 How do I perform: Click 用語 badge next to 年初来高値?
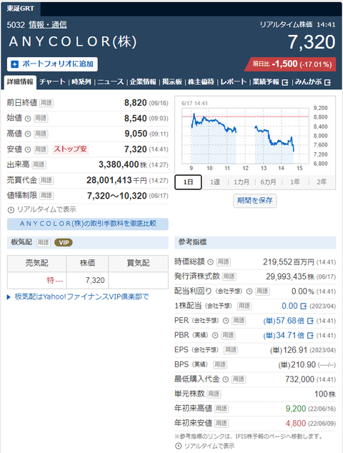click(x=222, y=409)
